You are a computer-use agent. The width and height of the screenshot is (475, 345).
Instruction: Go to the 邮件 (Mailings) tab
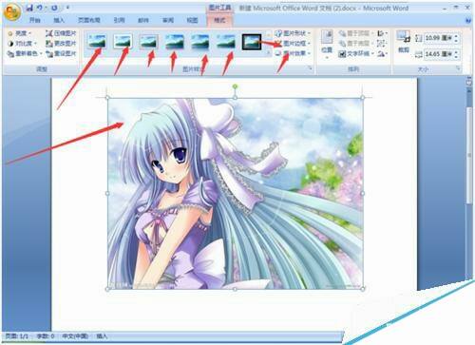point(143,20)
